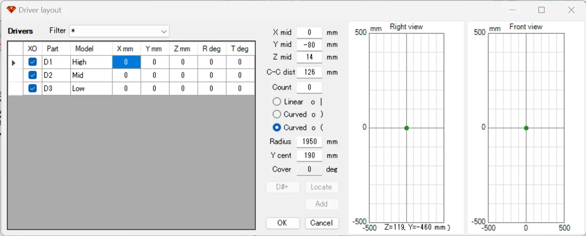Select the Y mid input box

(x=309, y=45)
